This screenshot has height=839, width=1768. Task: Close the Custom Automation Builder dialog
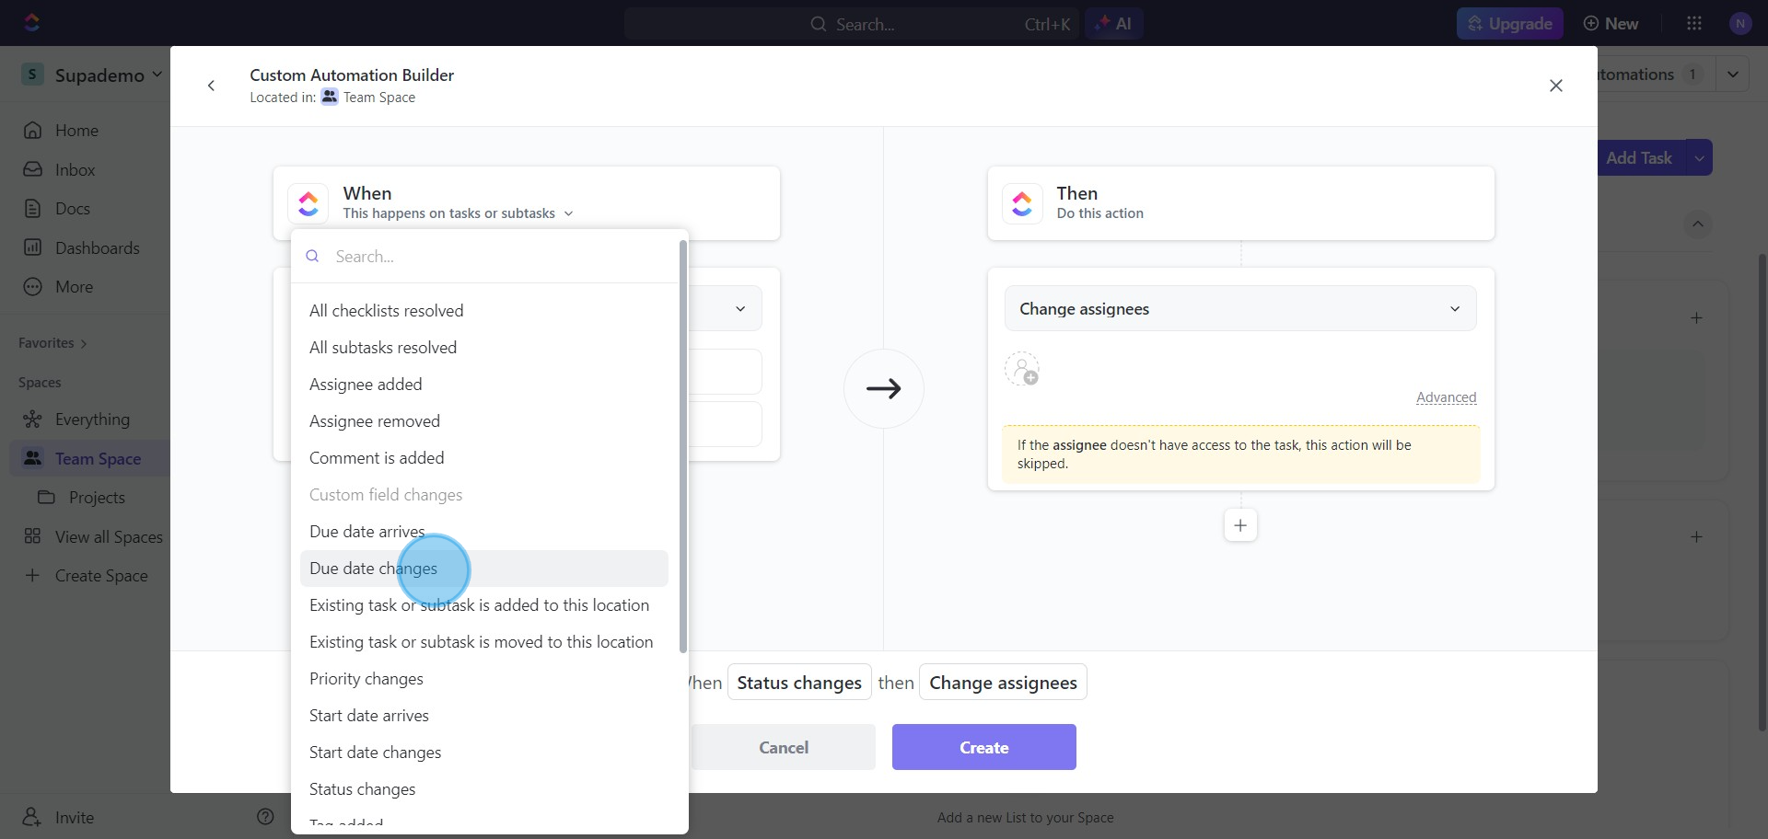coord(1556,86)
